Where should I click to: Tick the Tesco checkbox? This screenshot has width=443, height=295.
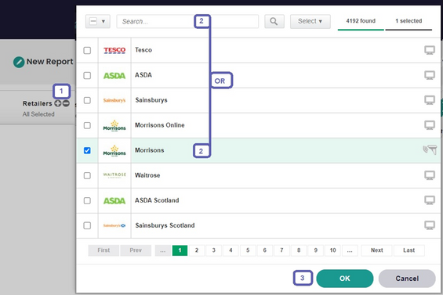(x=87, y=51)
